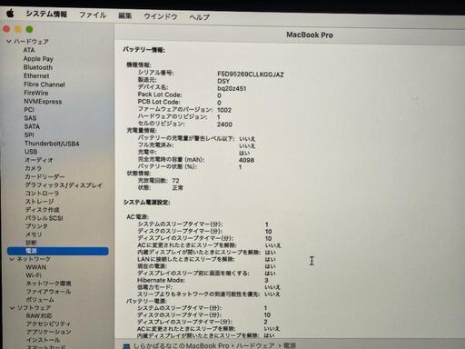465x349 pixels.
Task: Collapse the ソフトウェア section chevron
Action: click(x=12, y=308)
